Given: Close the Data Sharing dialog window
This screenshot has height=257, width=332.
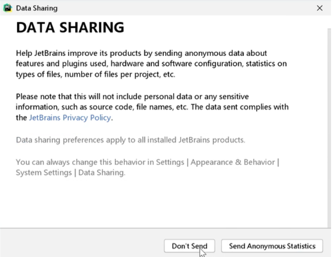Looking at the screenshot, I should [320, 8].
